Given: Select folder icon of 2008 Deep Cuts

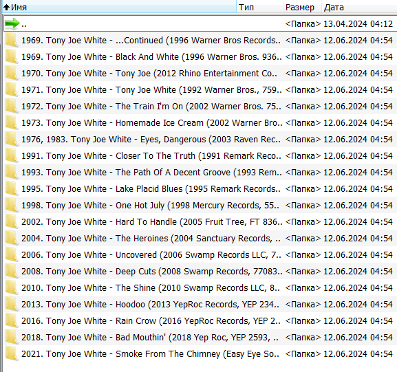Looking at the screenshot, I should (x=12, y=272).
